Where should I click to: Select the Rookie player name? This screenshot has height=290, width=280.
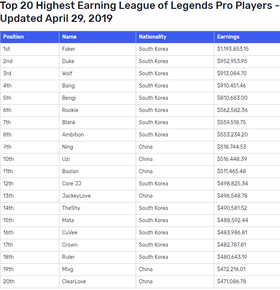(x=70, y=110)
